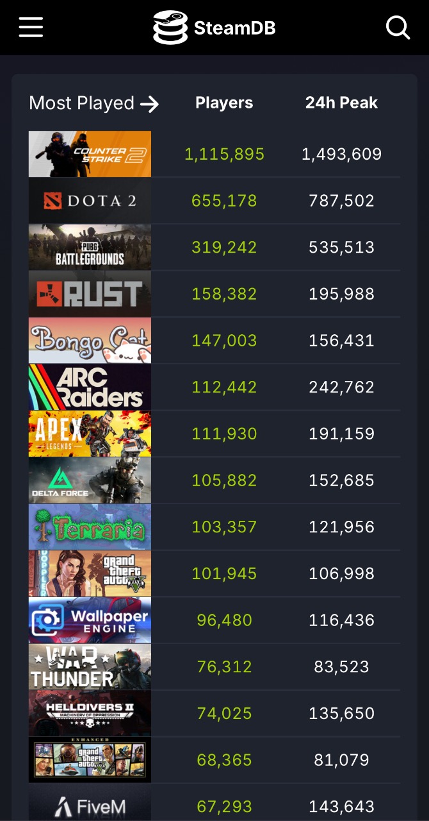Select the Dota 2 game banner
Viewport: 429px width, 821px height.
[90, 201]
